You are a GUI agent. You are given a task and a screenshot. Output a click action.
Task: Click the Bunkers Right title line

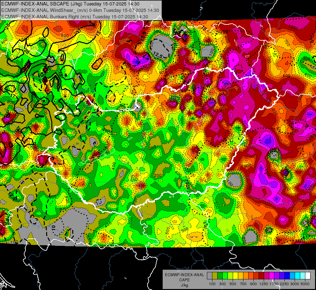[75, 17]
